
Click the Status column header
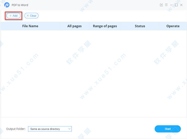140,26
